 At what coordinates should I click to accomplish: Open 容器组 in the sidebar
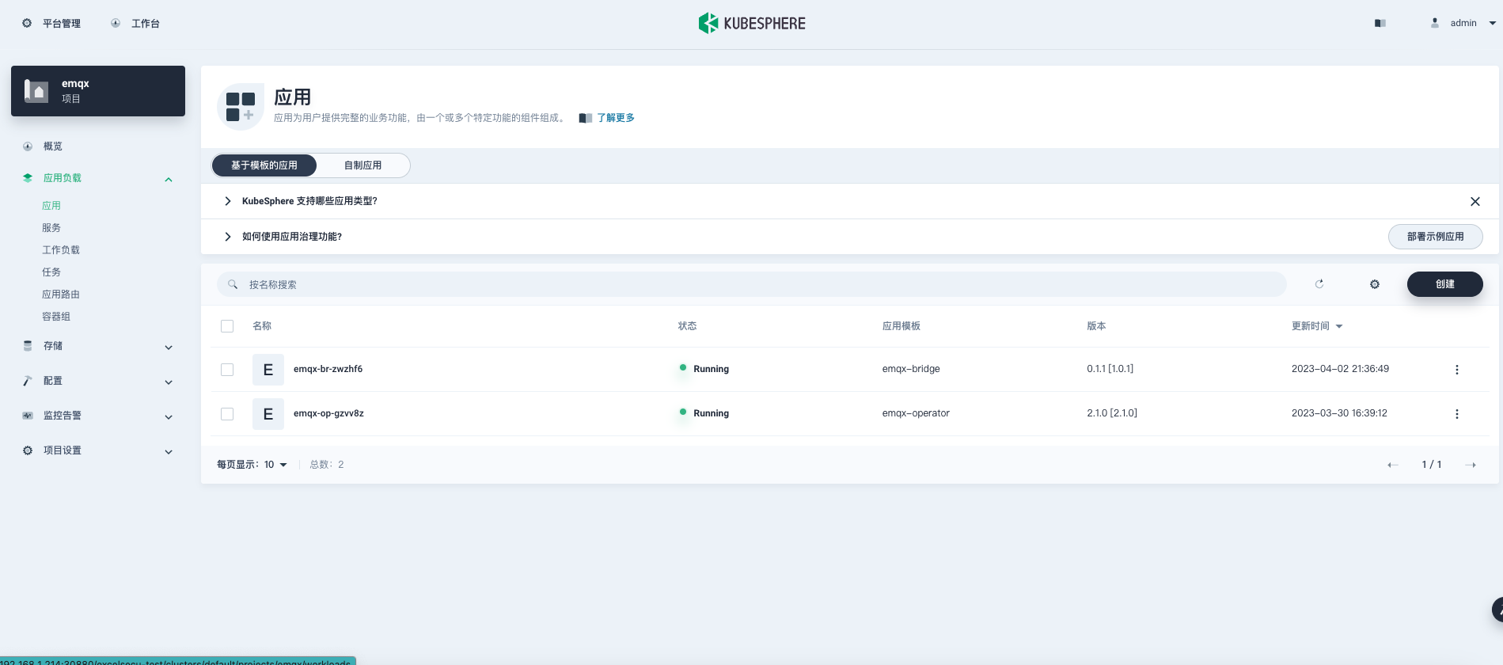[x=56, y=317]
